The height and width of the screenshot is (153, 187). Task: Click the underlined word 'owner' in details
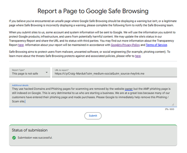129,89
